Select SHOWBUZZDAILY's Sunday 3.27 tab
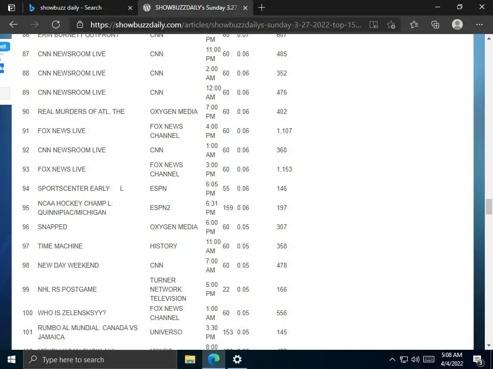The height and width of the screenshot is (369, 493). (195, 8)
